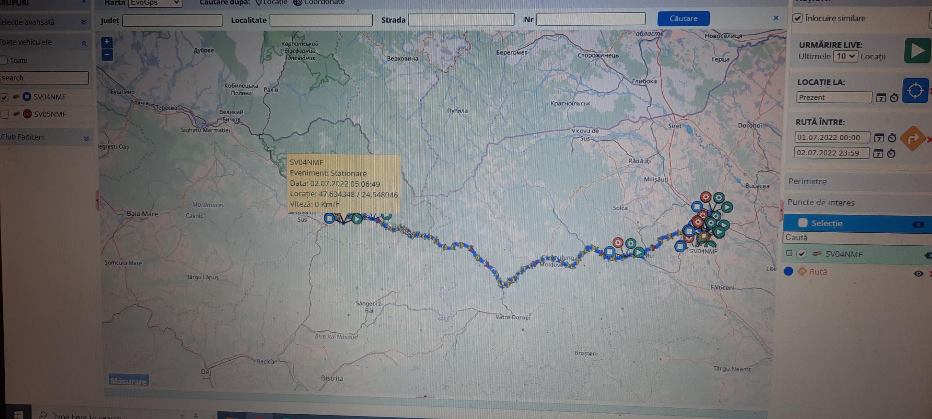
Task: Click green gear marker in the Câmpulung-side cluster
Action: coord(631,243)
